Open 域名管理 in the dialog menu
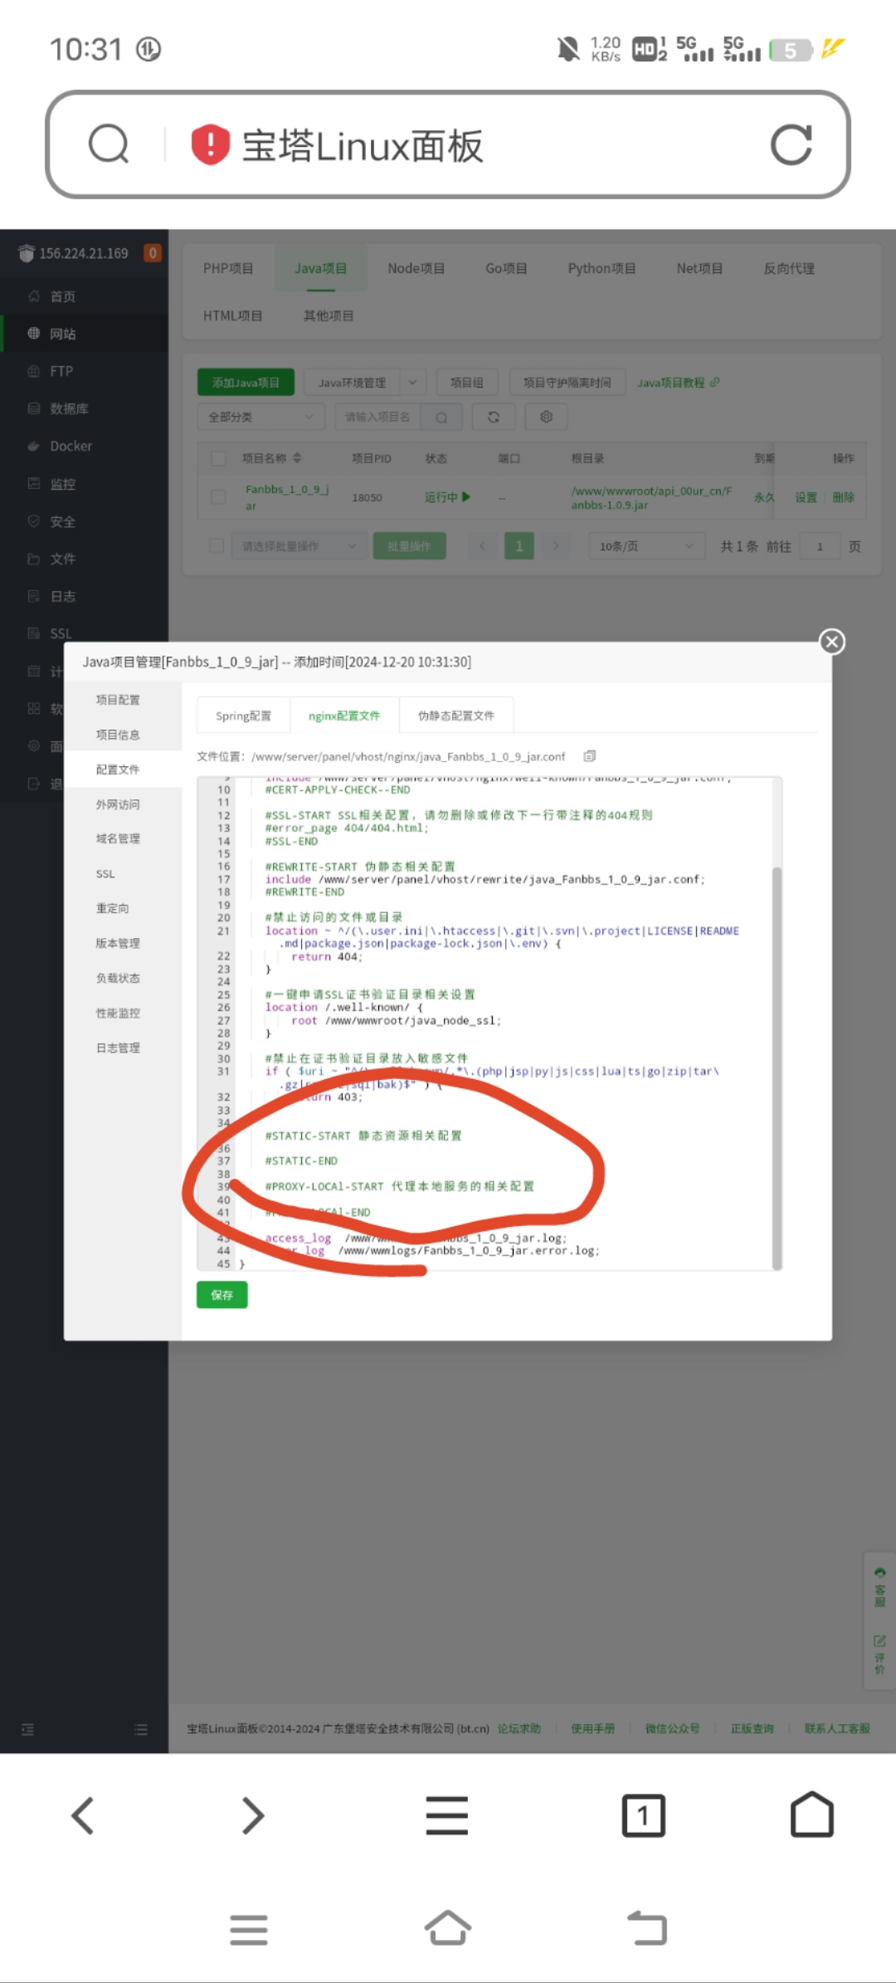 click(118, 838)
